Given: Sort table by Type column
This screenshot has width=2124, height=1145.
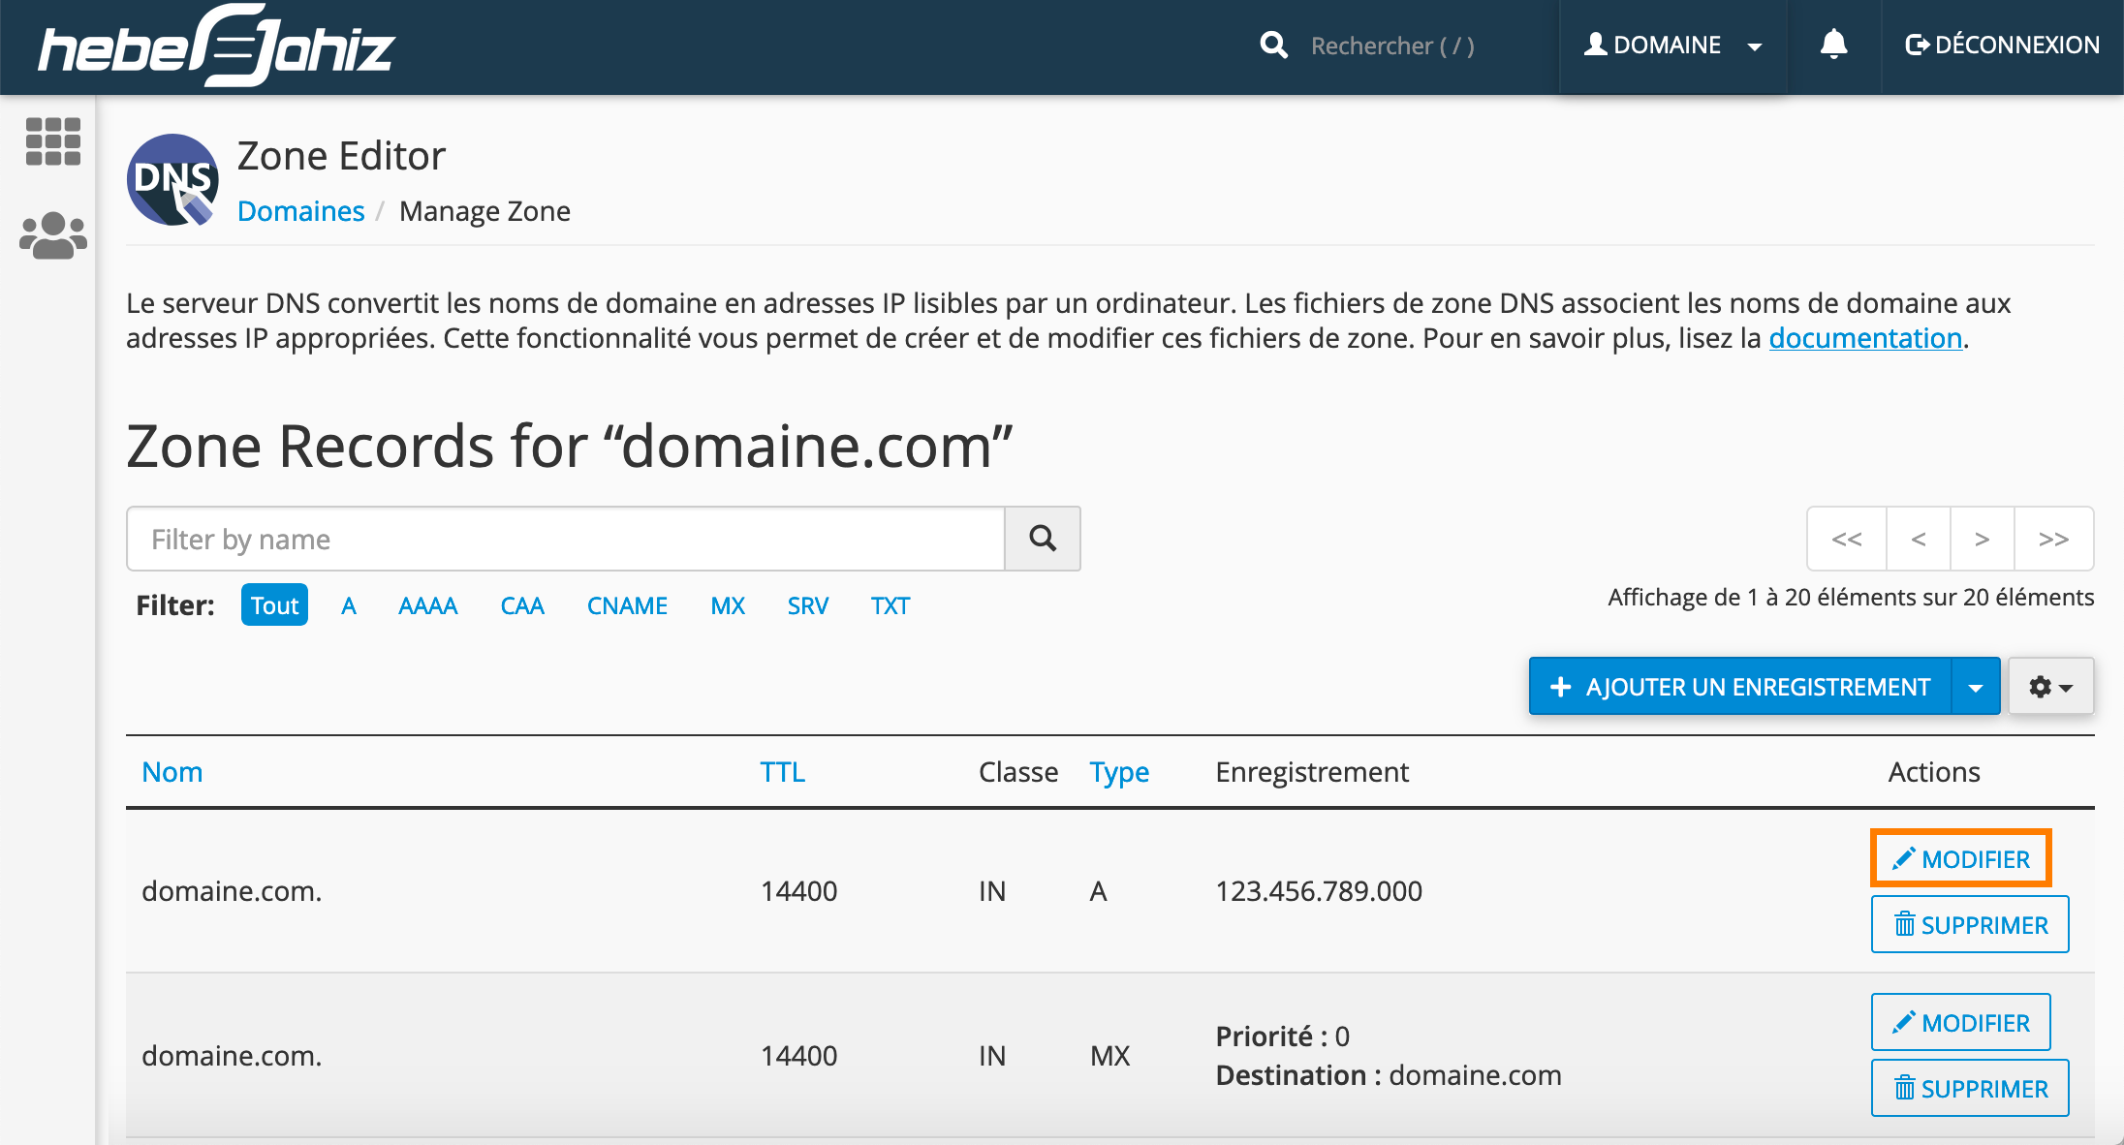Looking at the screenshot, I should pos(1119,772).
